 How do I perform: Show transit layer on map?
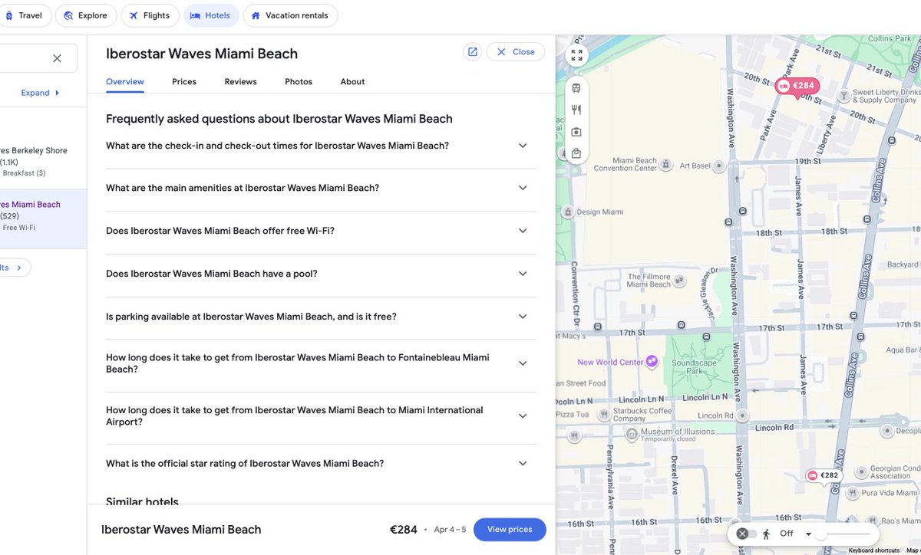576,88
